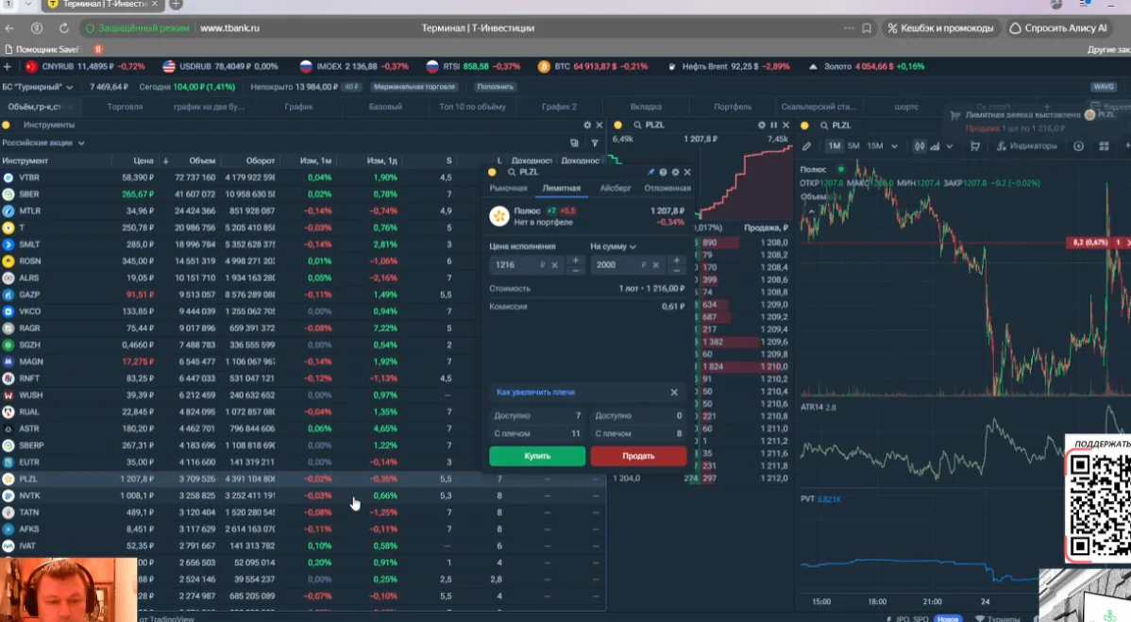This screenshot has height=622, width=1131.
Task: Sort by the Цена column arrow
Action: [166, 160]
